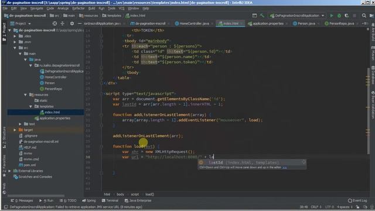Open Search Everywhere magnifier icon
This screenshot has width=375, height=211.
click(x=364, y=16)
